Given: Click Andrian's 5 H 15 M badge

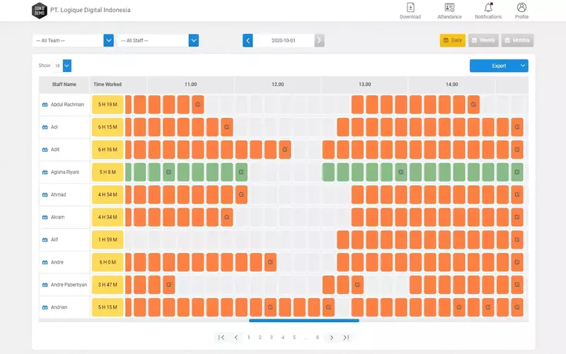Looking at the screenshot, I should [108, 307].
